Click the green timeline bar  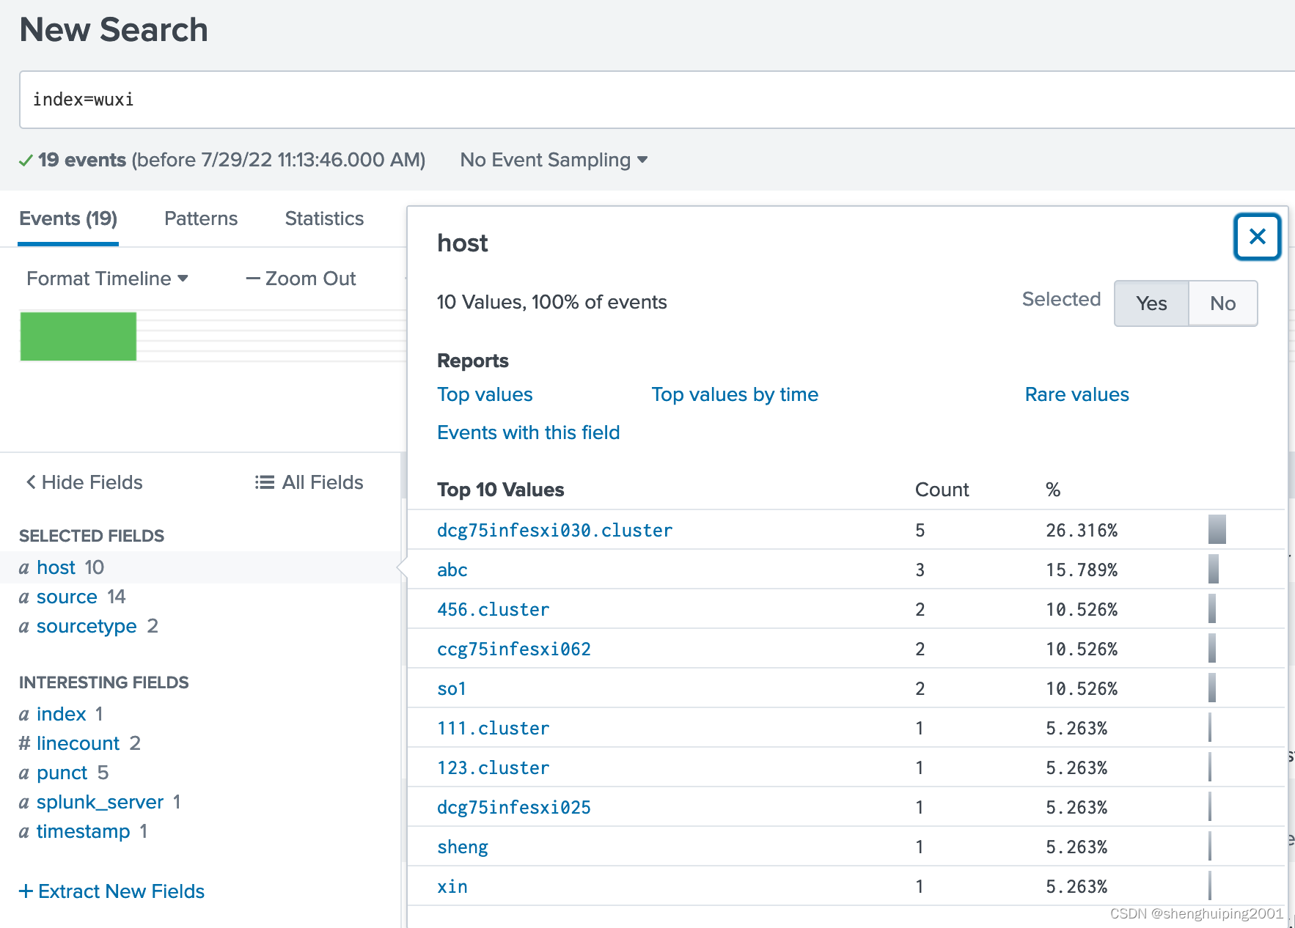click(x=78, y=336)
